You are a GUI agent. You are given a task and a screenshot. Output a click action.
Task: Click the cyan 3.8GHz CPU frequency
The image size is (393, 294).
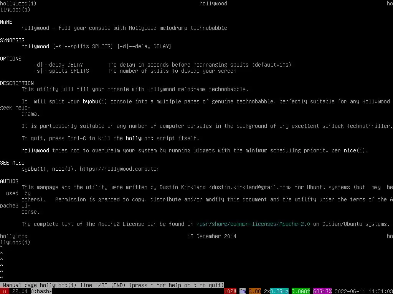click(279, 291)
